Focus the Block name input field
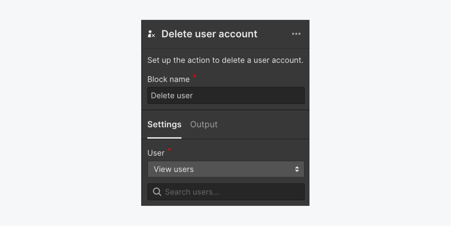Screen dimensions: 451x226 pyautogui.click(x=226, y=95)
